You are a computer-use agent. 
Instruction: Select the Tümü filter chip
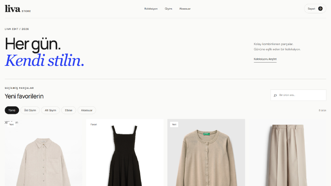[12, 110]
